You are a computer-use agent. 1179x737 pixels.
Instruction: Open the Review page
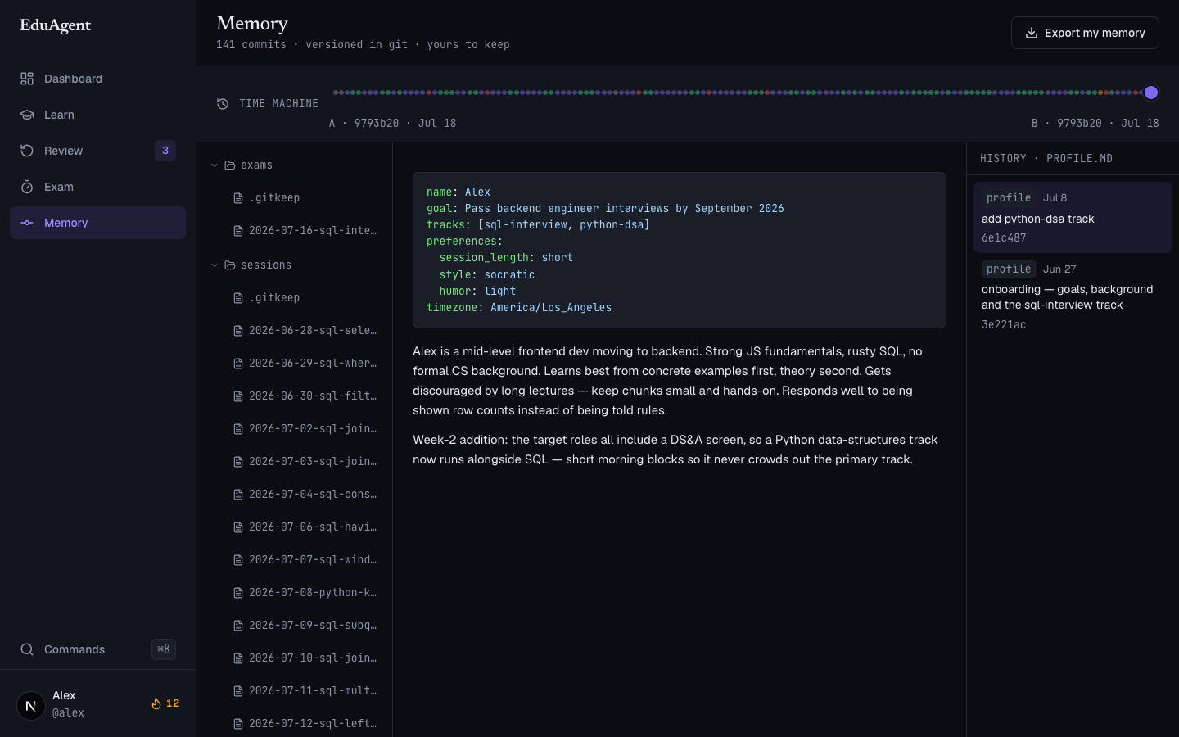click(x=97, y=151)
